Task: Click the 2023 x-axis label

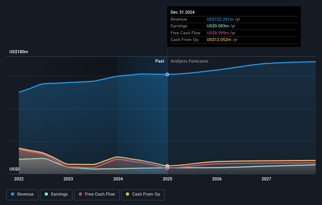Action: tap(68, 179)
